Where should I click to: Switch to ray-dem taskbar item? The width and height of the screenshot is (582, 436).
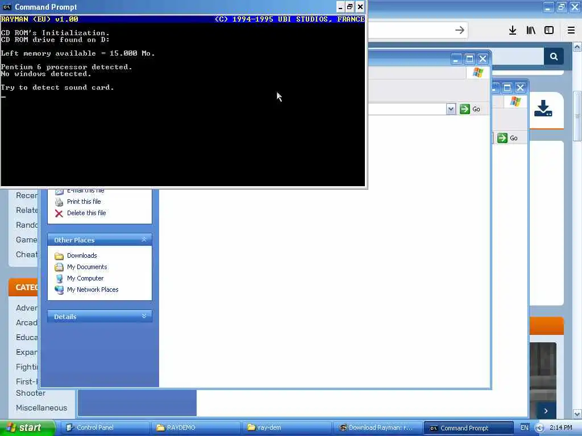coord(286,428)
